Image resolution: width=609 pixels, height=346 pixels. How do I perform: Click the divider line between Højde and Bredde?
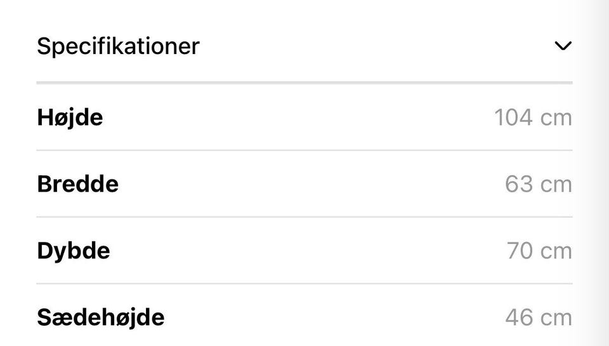[x=304, y=150]
